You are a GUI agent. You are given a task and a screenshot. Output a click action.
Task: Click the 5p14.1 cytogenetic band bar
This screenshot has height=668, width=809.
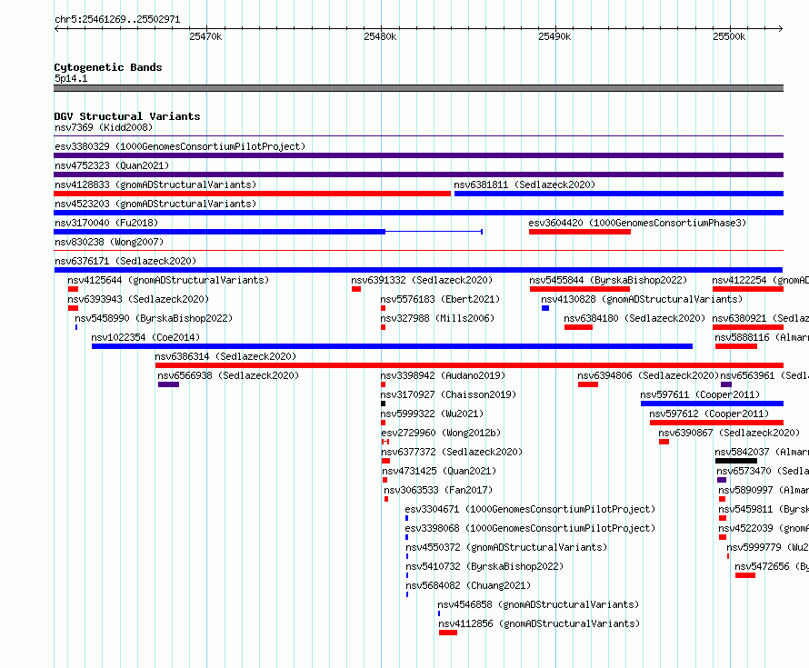[418, 88]
